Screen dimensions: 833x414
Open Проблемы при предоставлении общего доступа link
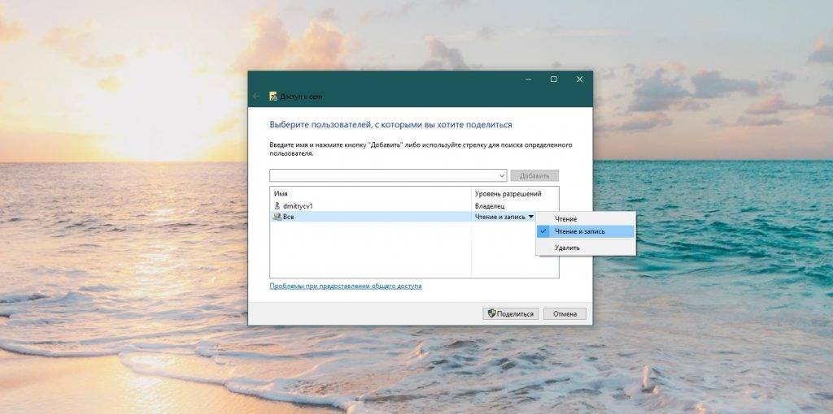click(x=346, y=286)
